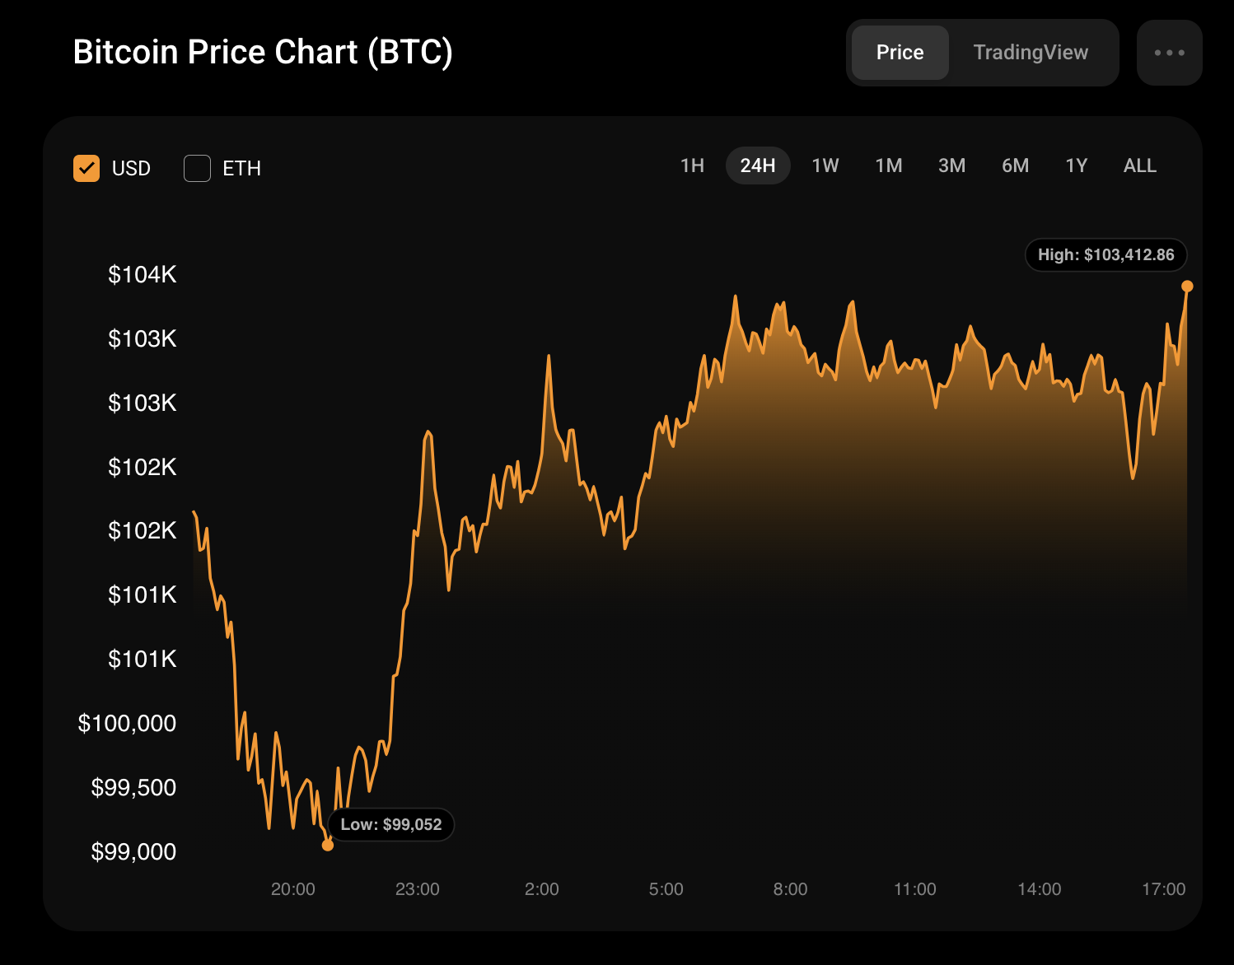
Task: Click the Bitcoin Price Chart (BTC) heading
Action: [x=263, y=52]
